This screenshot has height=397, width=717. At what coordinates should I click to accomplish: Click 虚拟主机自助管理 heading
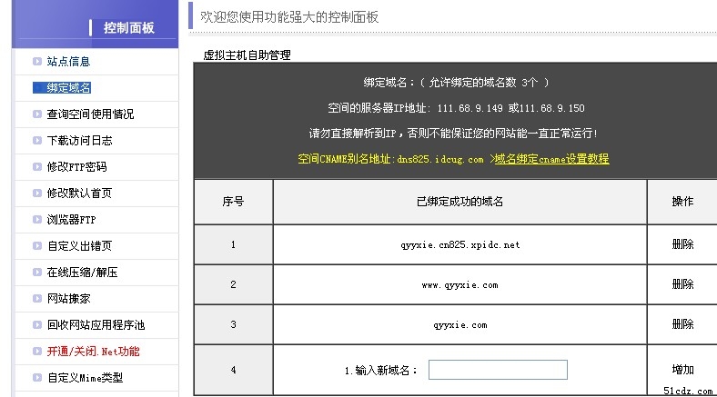tap(247, 55)
